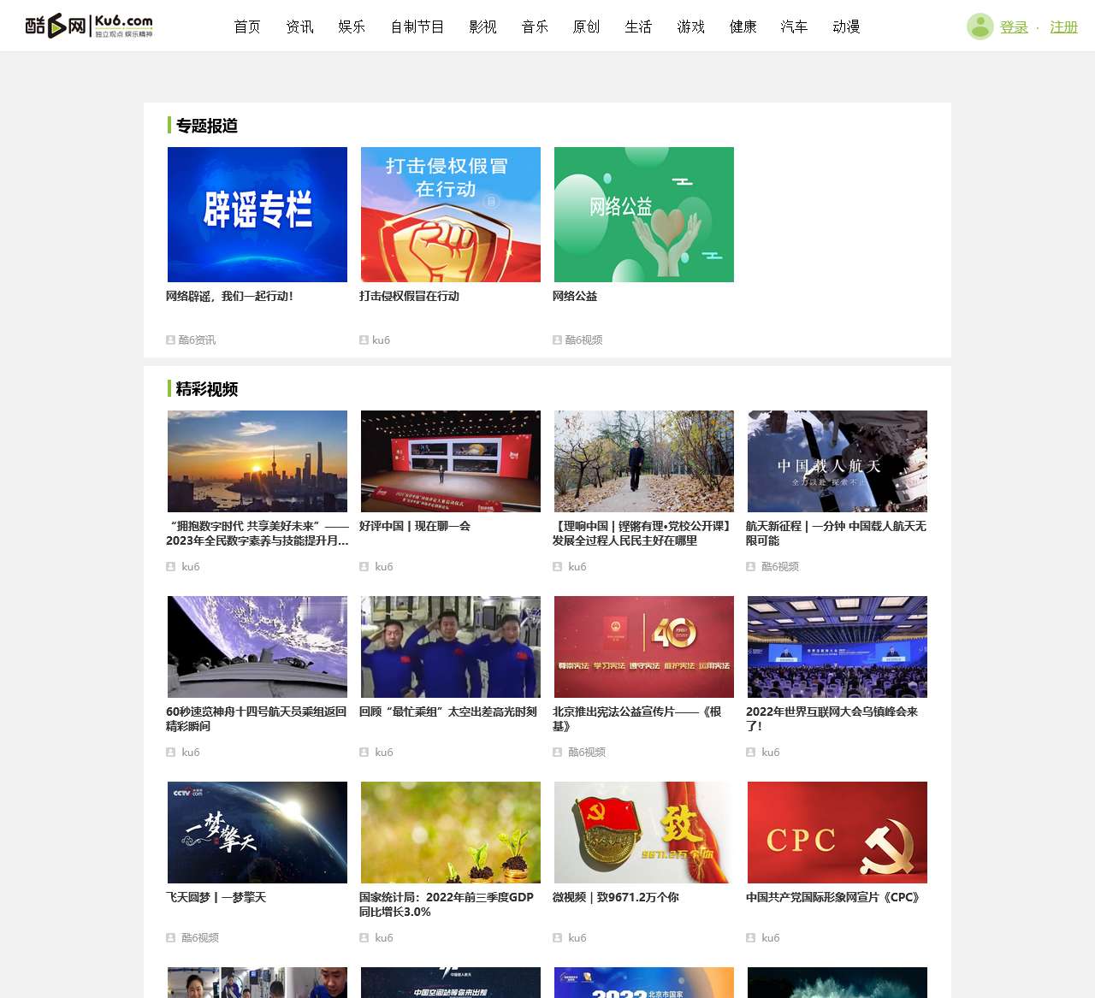
Task: Click title 回顾最忙乘组太空出差高光时刻
Action: click(x=448, y=712)
